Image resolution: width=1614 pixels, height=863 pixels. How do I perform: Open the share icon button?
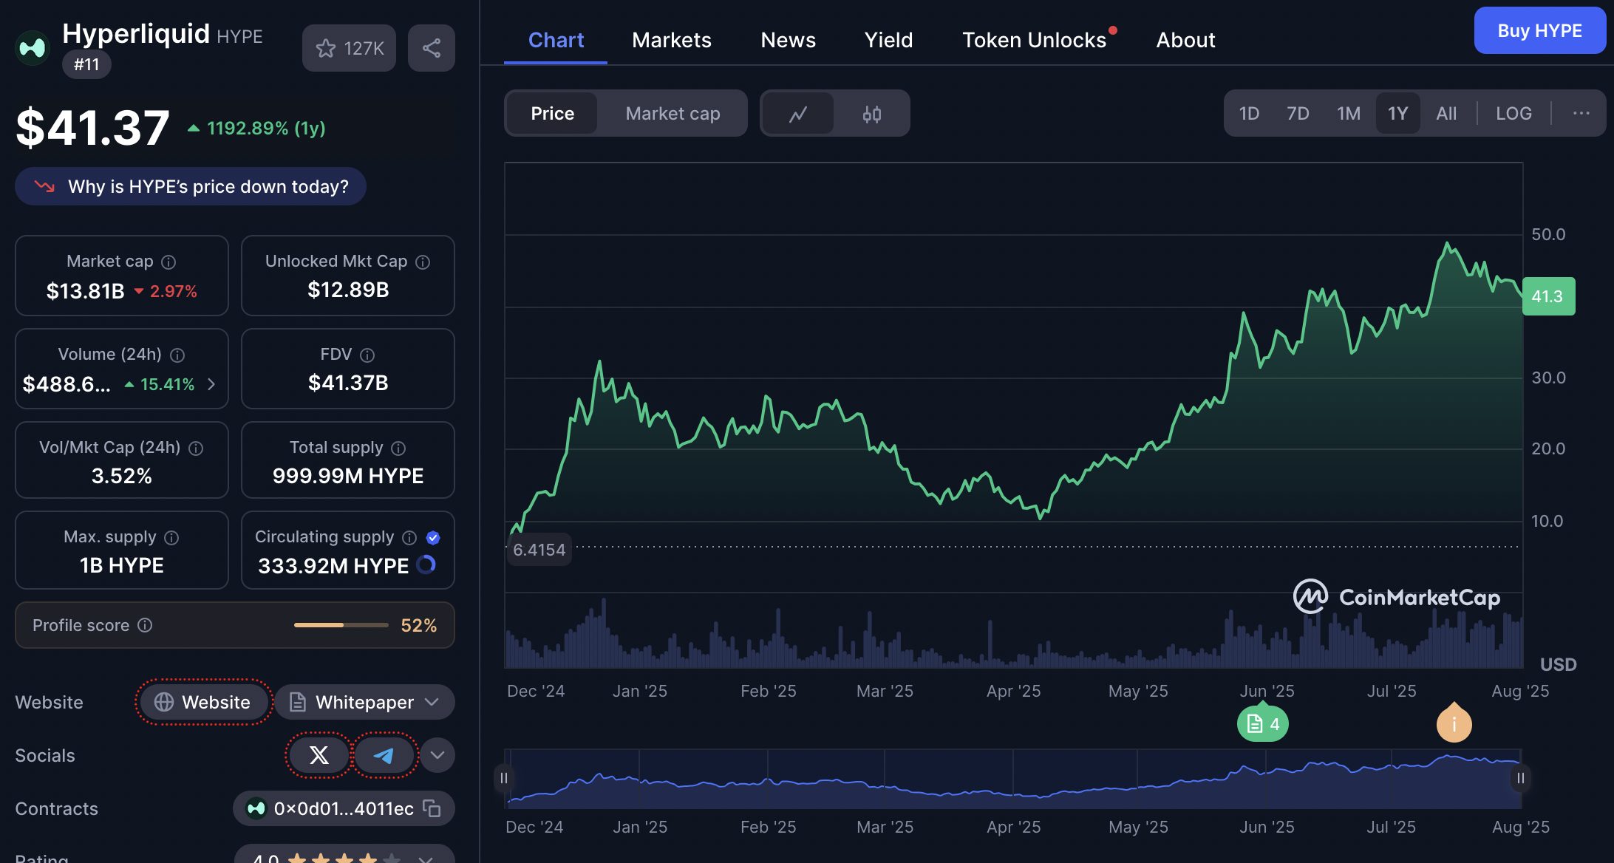[432, 48]
